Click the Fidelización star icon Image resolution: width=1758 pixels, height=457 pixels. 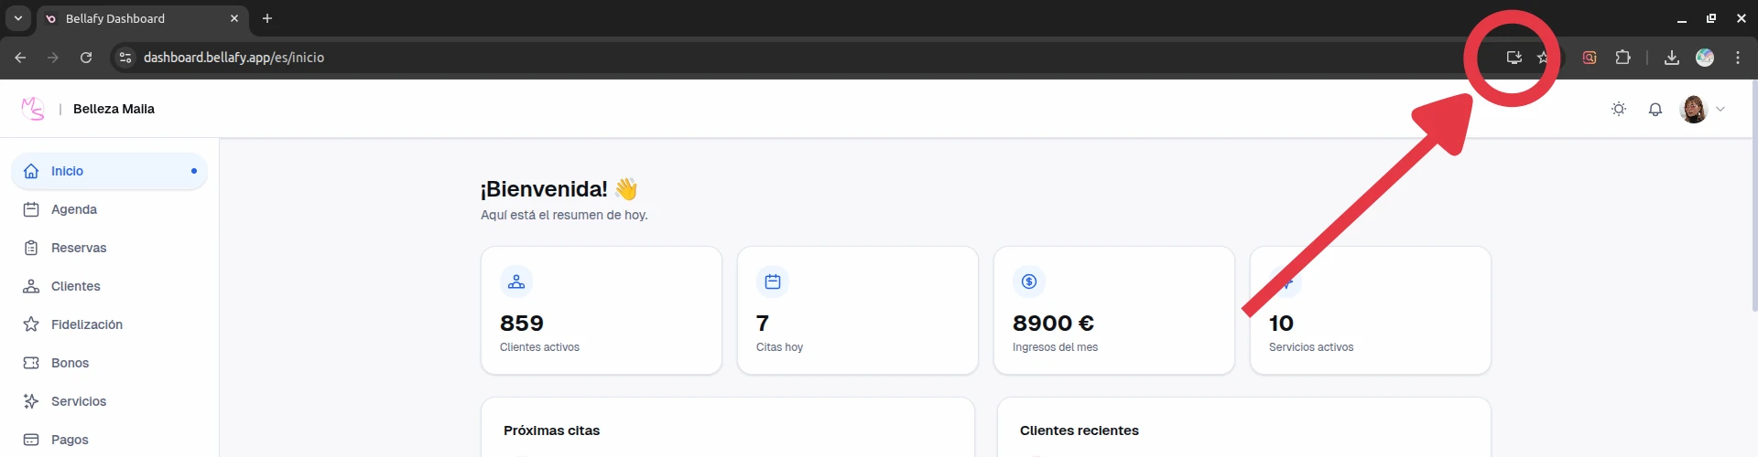click(x=31, y=324)
